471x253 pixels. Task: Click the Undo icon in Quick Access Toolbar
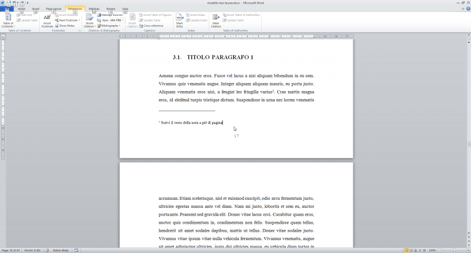pos(15,3)
